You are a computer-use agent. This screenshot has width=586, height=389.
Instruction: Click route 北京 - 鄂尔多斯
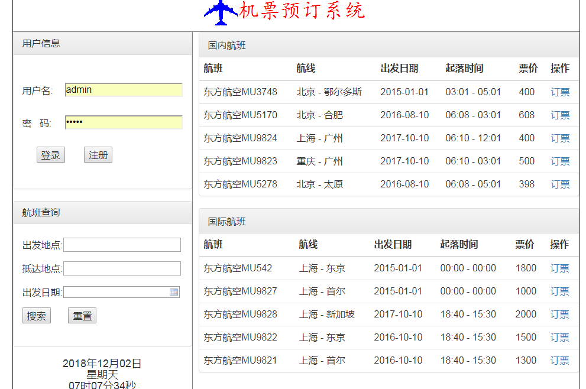pyautogui.click(x=329, y=92)
